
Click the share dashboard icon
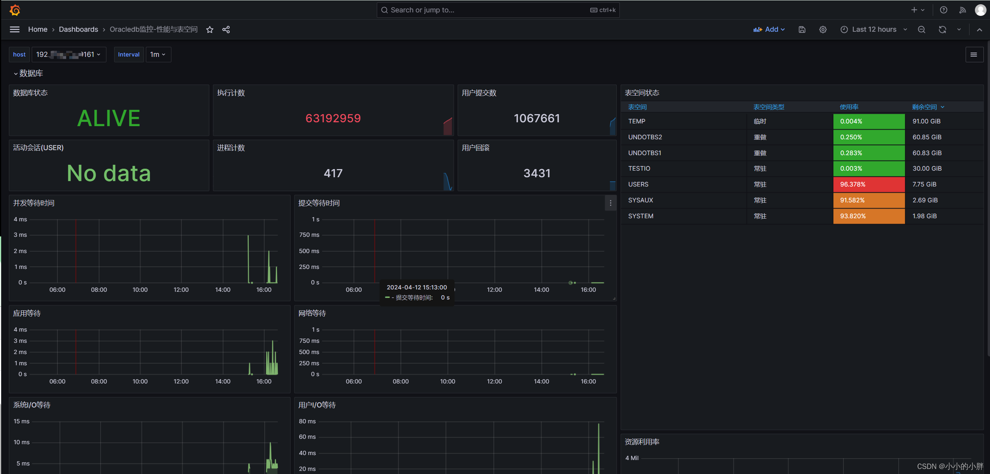click(x=226, y=29)
